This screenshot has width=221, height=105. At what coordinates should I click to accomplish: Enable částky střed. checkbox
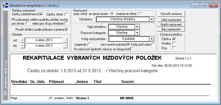[x=66, y=14]
